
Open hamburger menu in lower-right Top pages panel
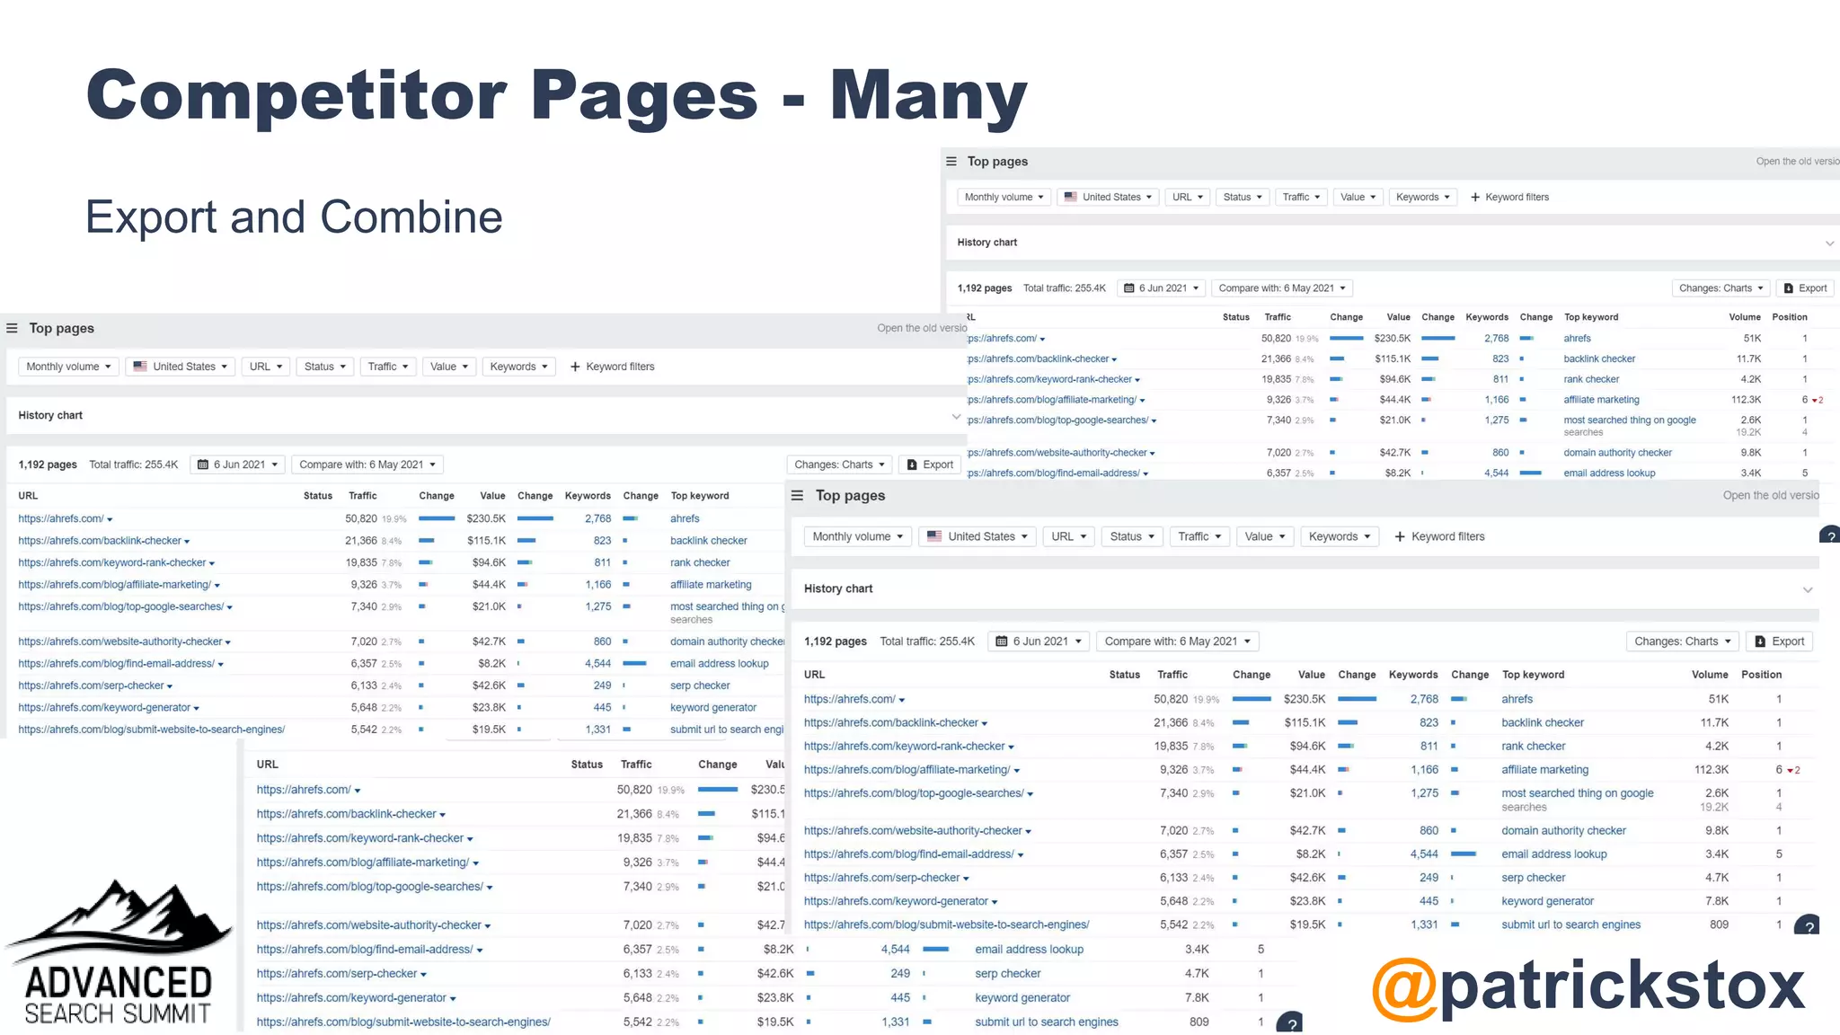(797, 495)
